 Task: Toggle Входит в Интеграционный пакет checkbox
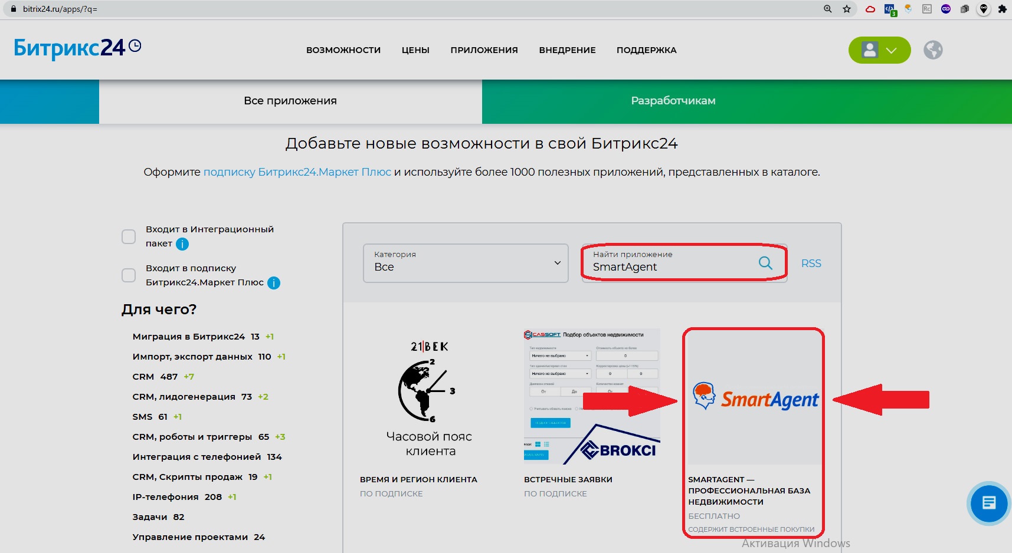pos(129,236)
